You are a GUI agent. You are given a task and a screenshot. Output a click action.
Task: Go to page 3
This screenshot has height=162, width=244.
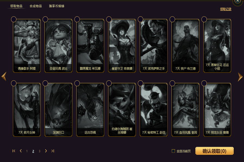(40, 151)
